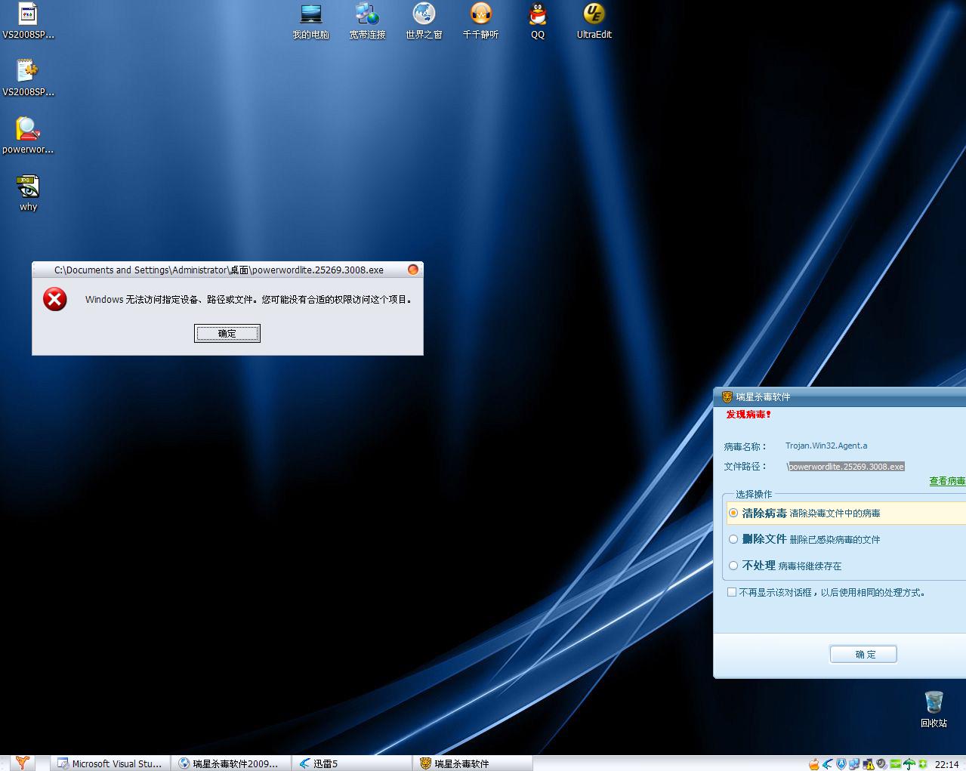Viewport: 966px width, 771px height.
Task: Open the 回收站 recycle bin
Action: (934, 703)
